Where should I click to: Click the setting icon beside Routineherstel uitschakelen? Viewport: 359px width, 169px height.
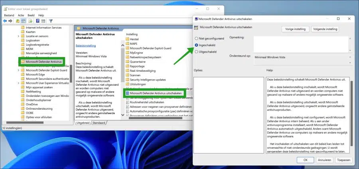128,102
